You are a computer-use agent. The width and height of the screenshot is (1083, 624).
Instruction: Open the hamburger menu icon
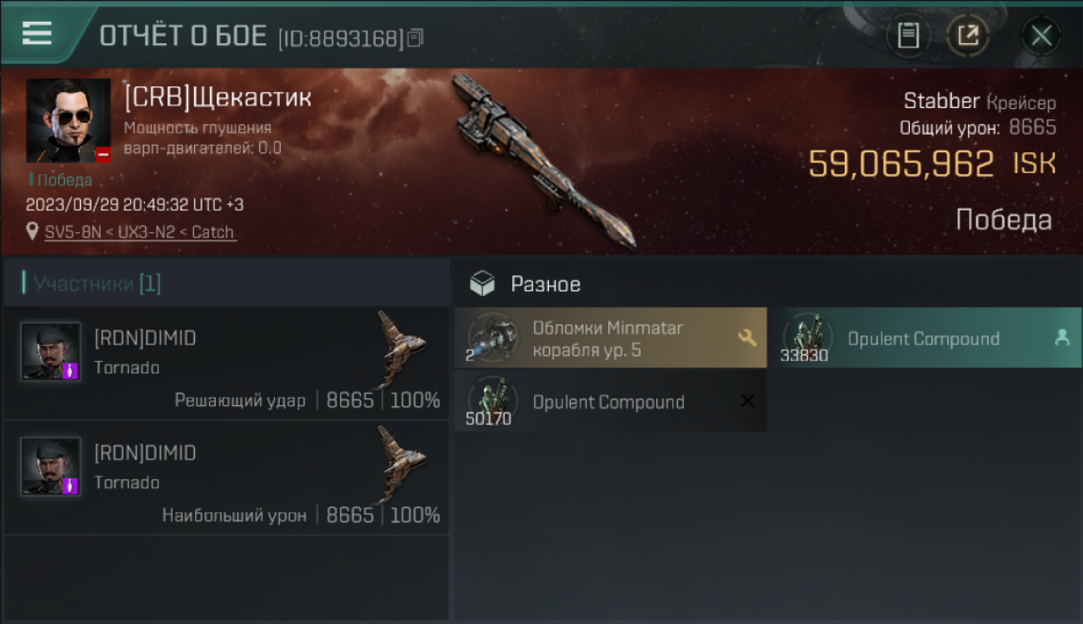tap(37, 33)
